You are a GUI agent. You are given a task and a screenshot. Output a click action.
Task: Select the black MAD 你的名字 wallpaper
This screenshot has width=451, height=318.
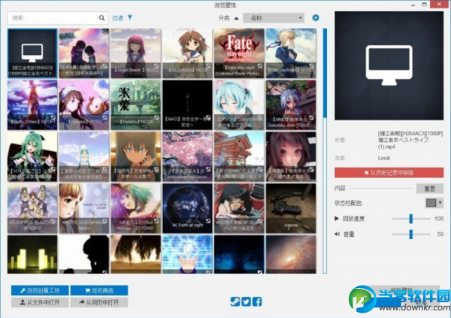(187, 105)
